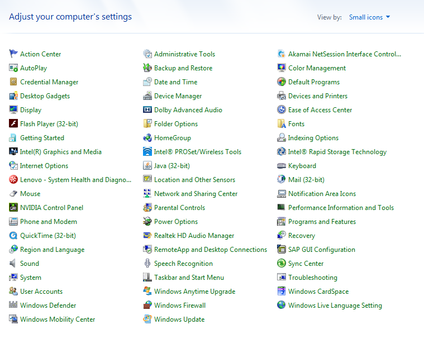Open the Ease of Access Center
Image resolution: width=424 pixels, height=339 pixels.
click(320, 110)
